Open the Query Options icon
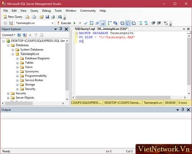 click(x=97, y=23)
